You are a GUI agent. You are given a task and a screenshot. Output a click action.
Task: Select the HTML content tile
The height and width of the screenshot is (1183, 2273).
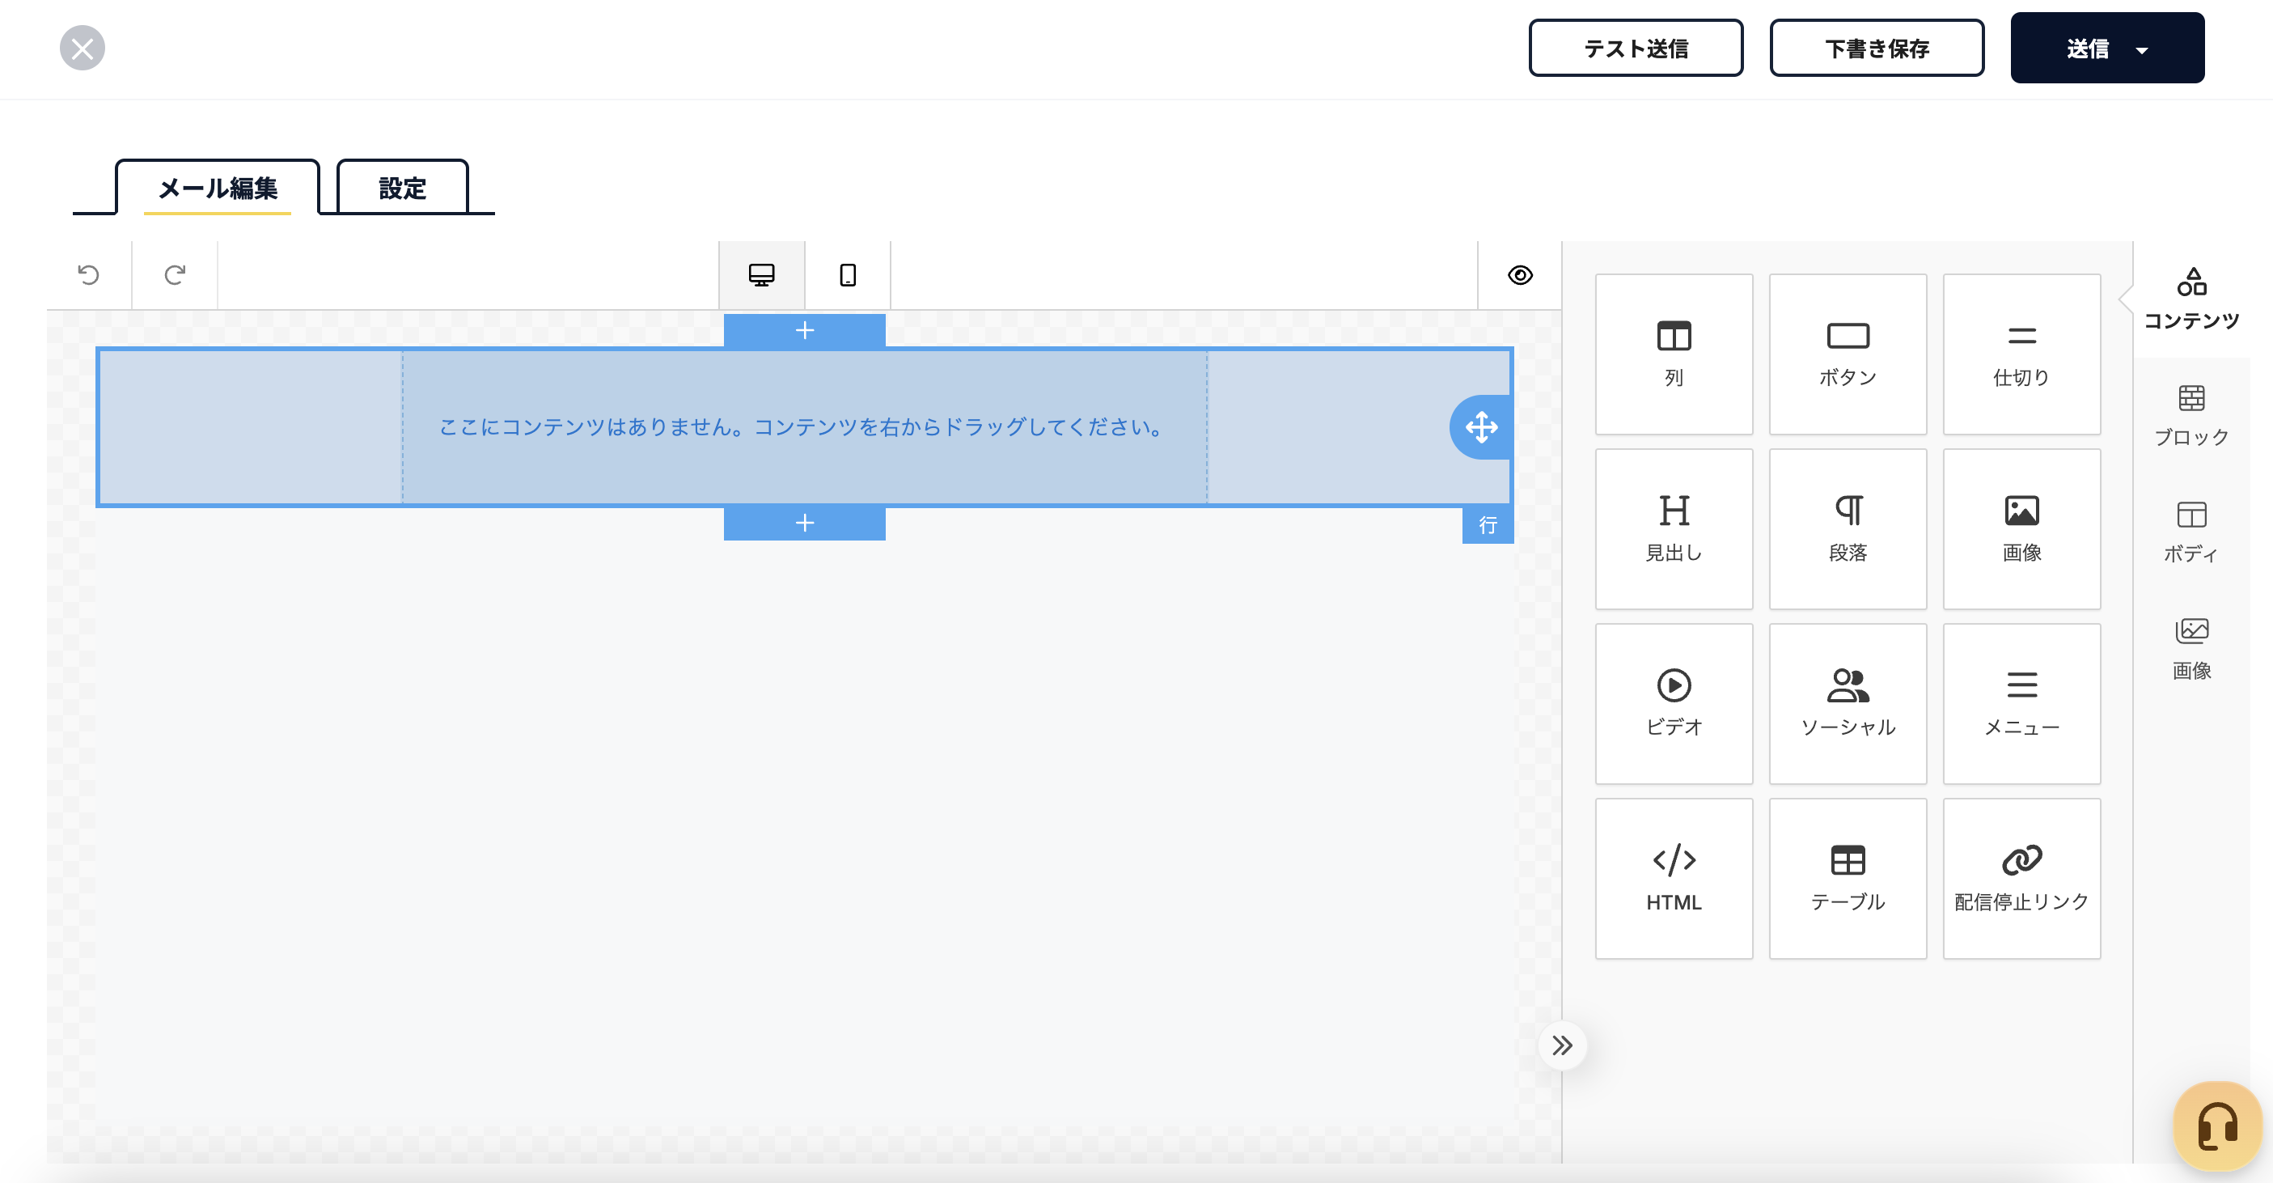pyautogui.click(x=1673, y=879)
